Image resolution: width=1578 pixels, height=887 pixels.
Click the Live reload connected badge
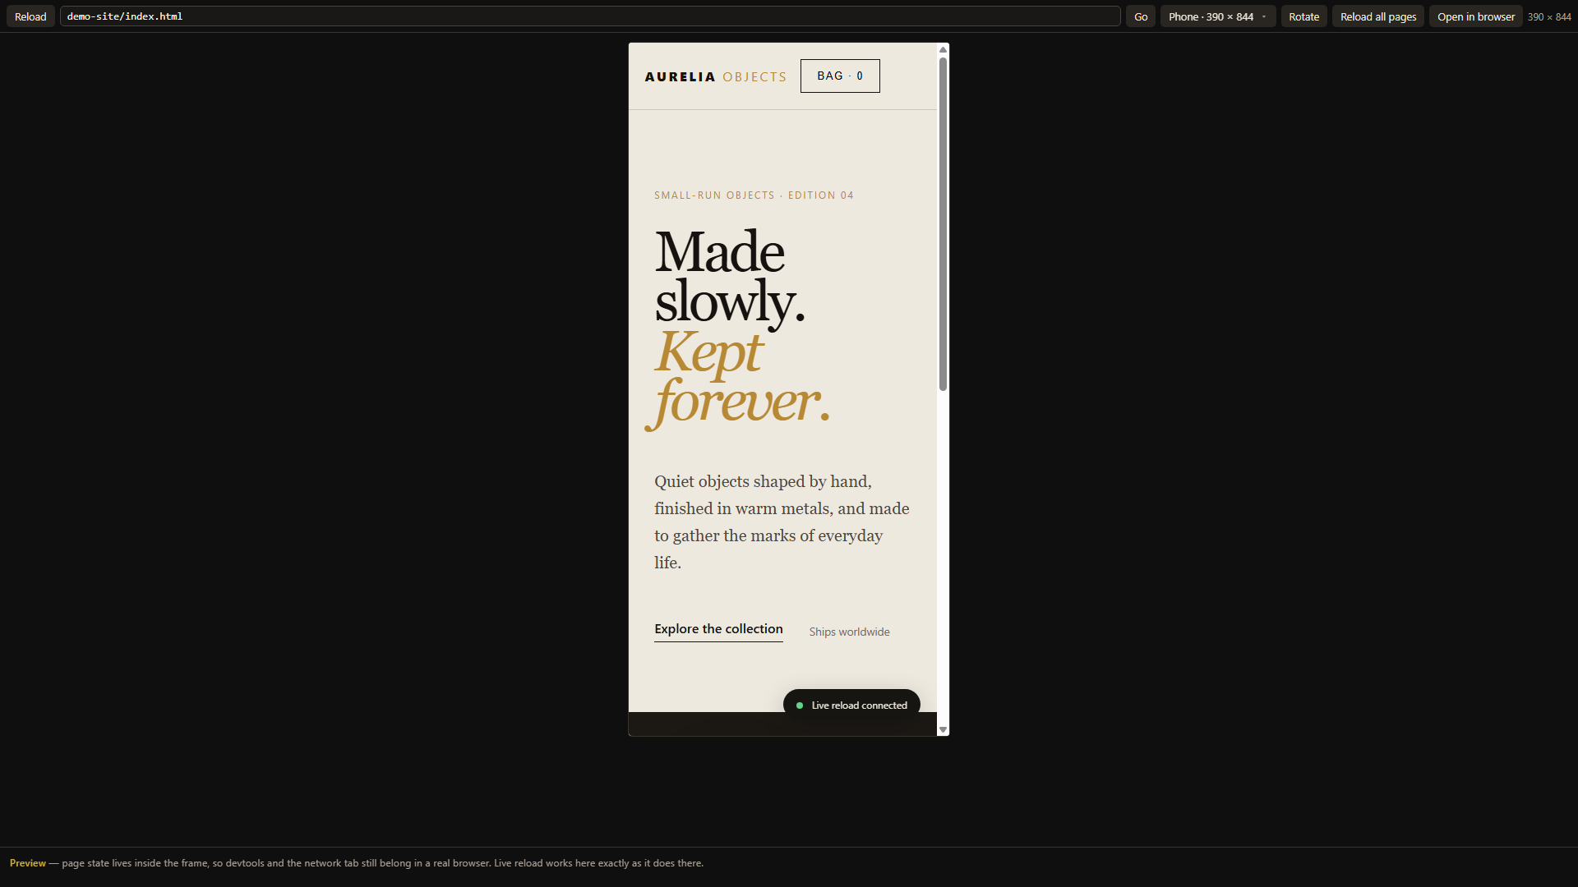851,705
